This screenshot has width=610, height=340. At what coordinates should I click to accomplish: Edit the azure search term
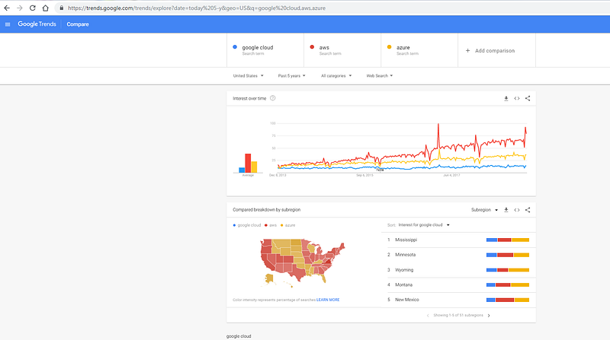[x=419, y=50]
